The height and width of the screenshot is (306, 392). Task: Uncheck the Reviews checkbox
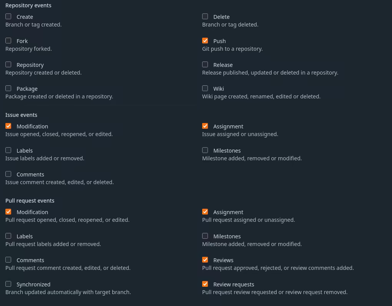pos(205,260)
